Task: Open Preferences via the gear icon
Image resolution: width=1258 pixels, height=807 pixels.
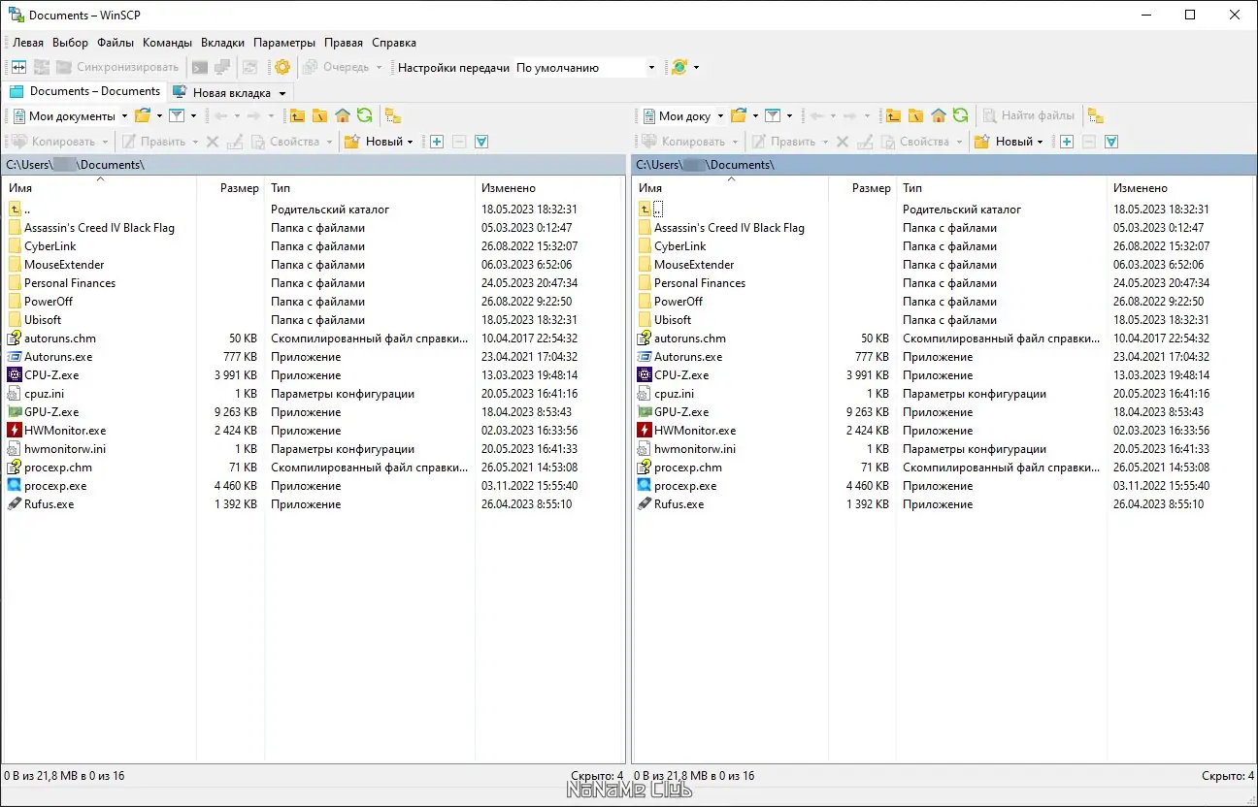Action: point(282,67)
